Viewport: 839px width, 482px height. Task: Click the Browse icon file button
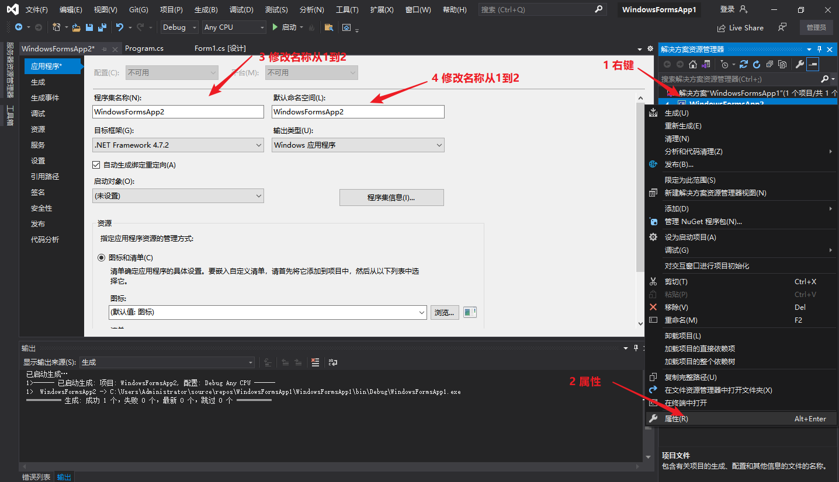click(x=445, y=312)
